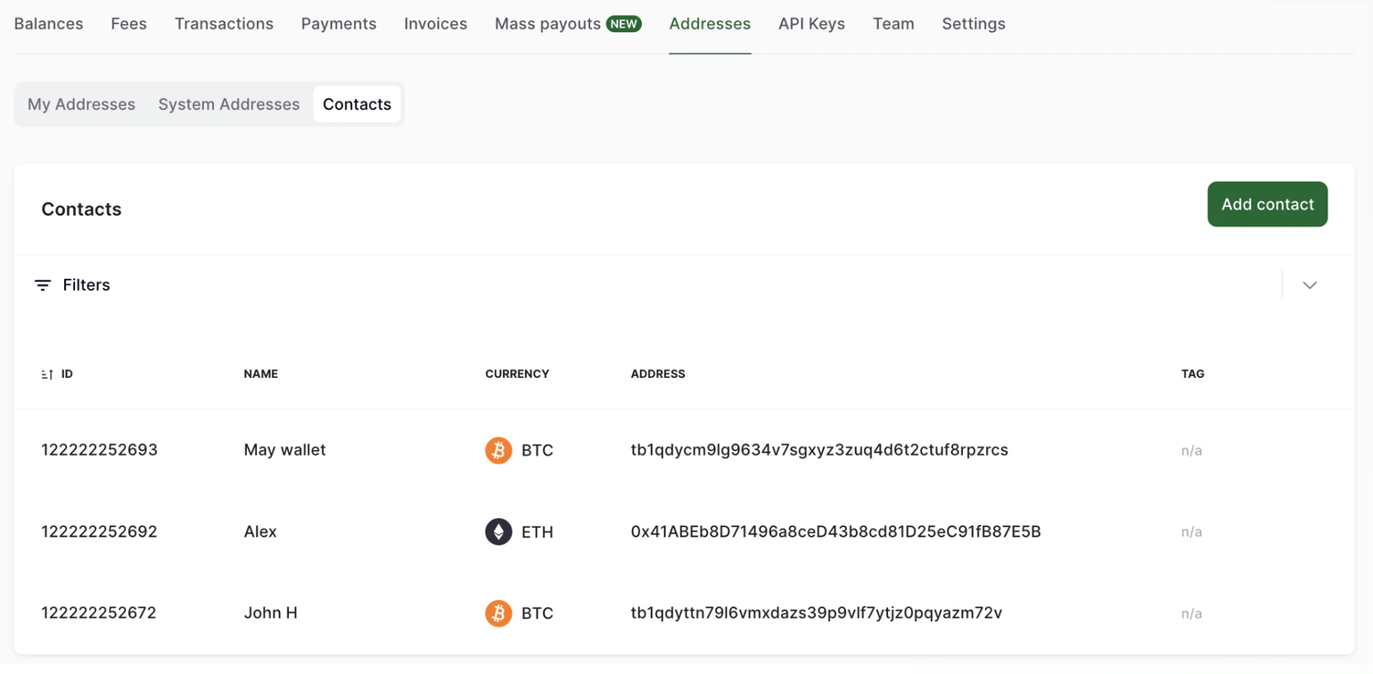
Task: Select the Contacts sub-tab
Action: point(357,104)
